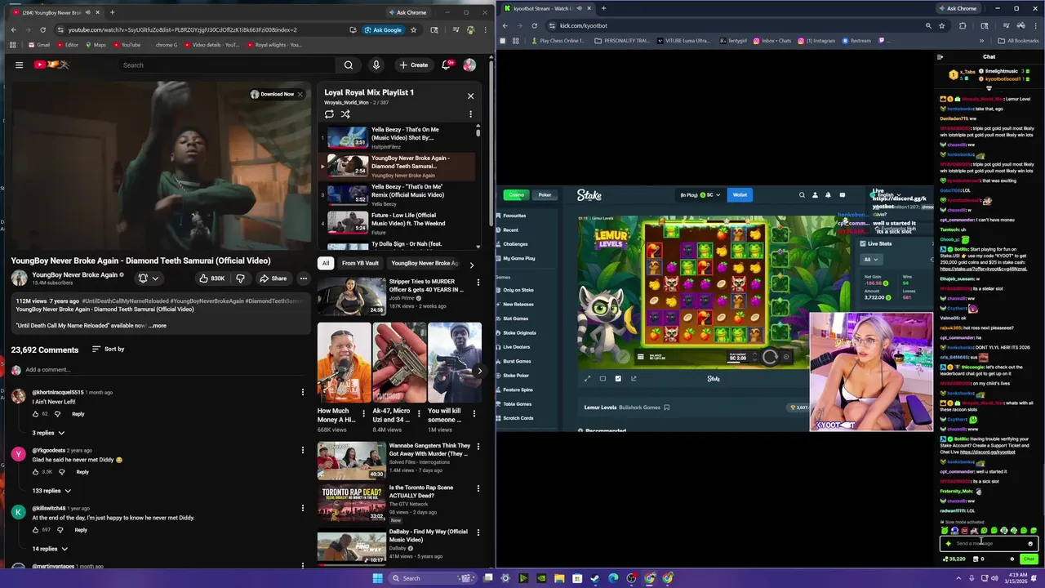Collapse the Kick chat panel
Image resolution: width=1045 pixels, height=588 pixels.
[x=940, y=57]
